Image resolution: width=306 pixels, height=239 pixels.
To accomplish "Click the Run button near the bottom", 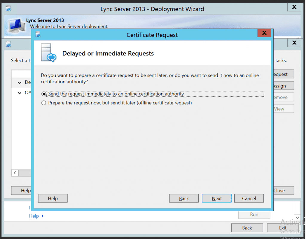I will [x=254, y=215].
